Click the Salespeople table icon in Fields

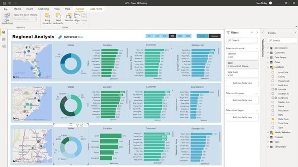click(x=271, y=147)
